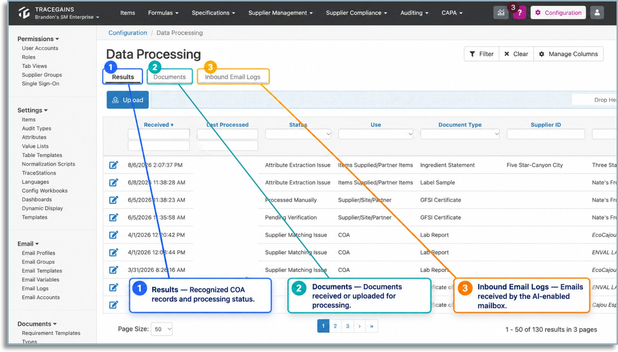The image size is (618, 352).
Task: Open the Supplier Management menu
Action: click(x=280, y=13)
